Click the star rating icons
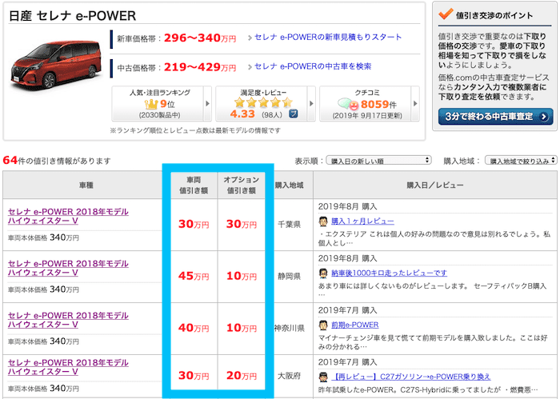The width and height of the screenshot is (560, 399). pos(263,103)
